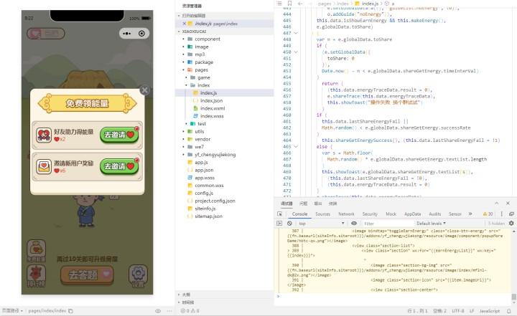Close the free energy popup

pos(144,90)
